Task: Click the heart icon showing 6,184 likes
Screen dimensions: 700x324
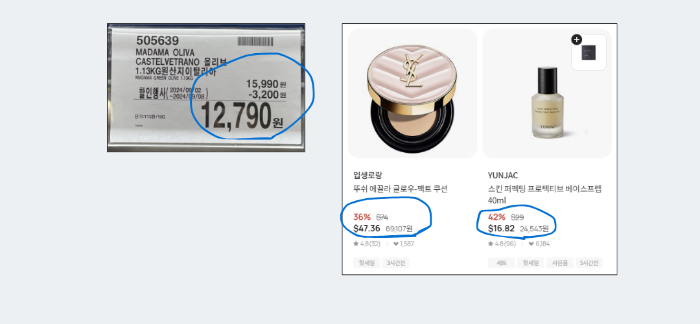Action: pos(531,244)
